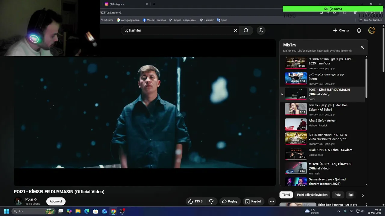Viewport: 385px width, 216px height.
Task: Click the main video player
Action: 145,112
